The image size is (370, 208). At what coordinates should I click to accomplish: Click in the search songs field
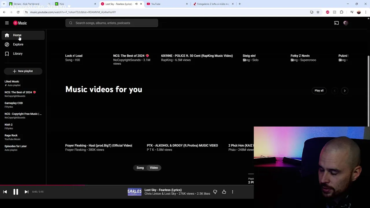point(112,23)
